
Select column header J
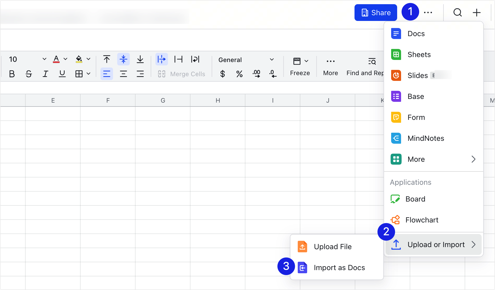(328, 100)
